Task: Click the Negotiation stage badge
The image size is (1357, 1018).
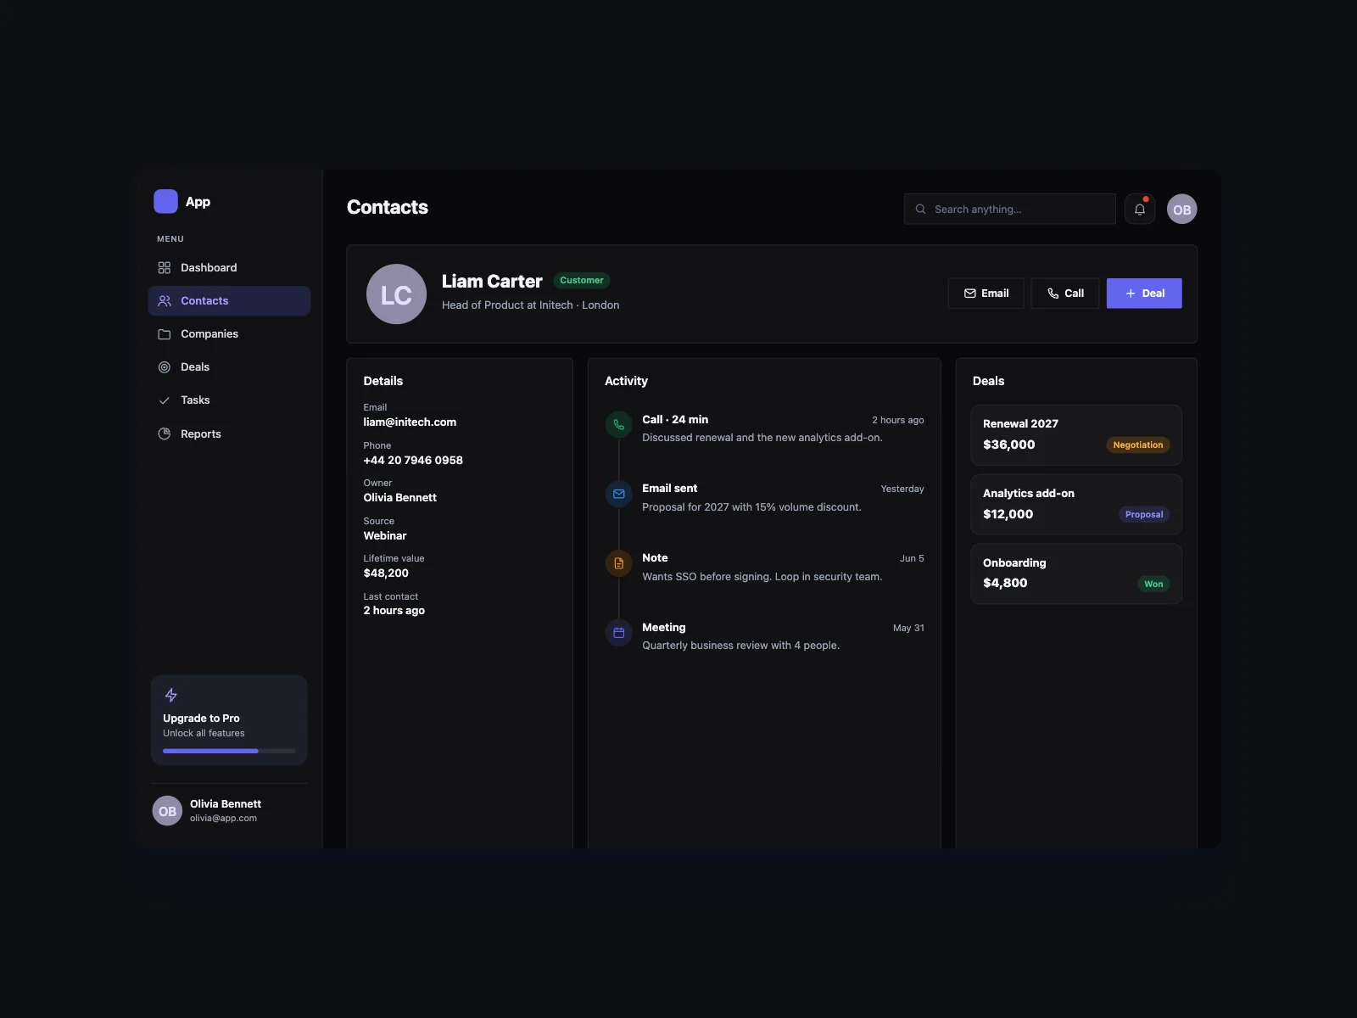Action: [1138, 445]
